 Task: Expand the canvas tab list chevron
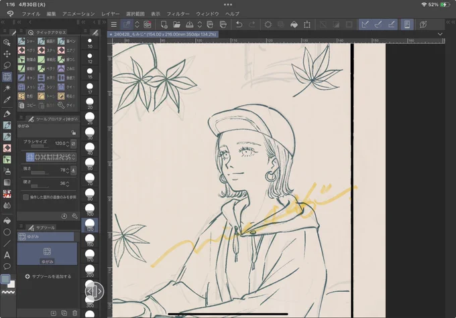tap(440, 34)
